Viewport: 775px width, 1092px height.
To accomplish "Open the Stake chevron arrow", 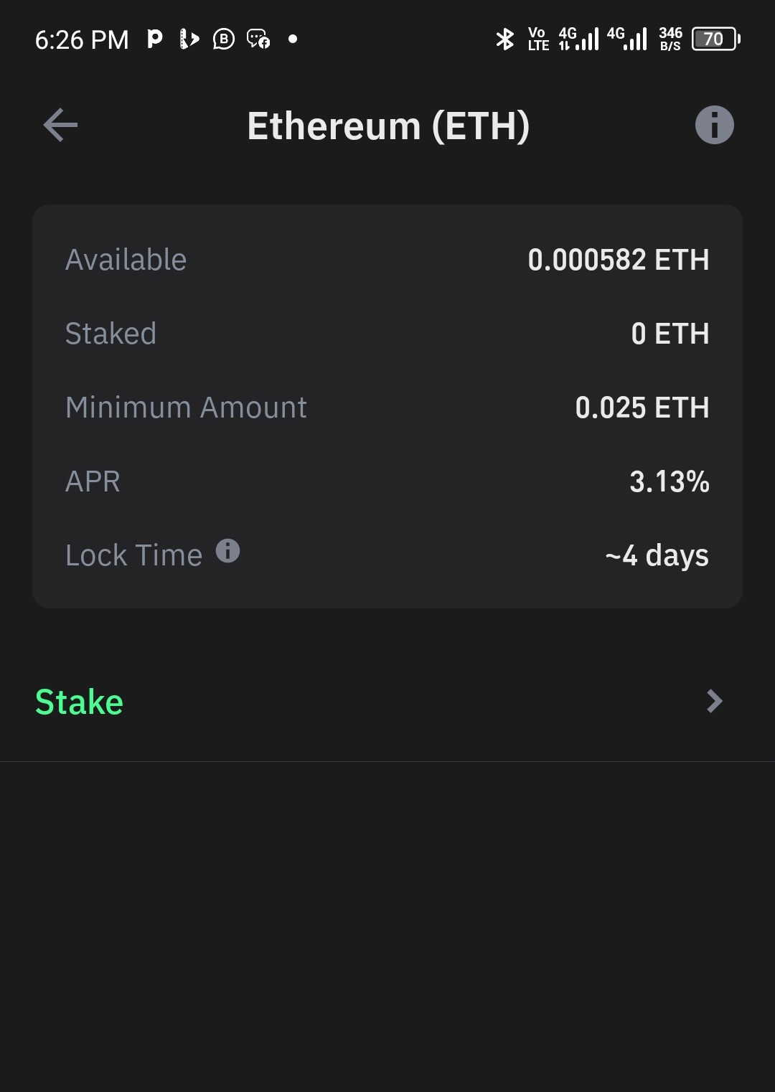I will 714,701.
